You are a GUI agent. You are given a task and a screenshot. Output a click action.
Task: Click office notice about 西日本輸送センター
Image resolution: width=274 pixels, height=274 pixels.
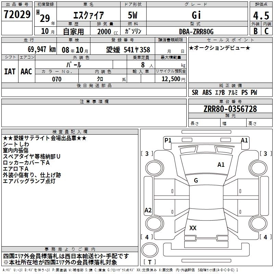click(x=66, y=256)
